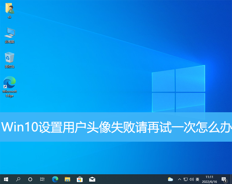Image resolution: width=232 pixels, height=184 pixels.
Task: Launch Edge from the taskbar
Action: [x=55, y=179]
